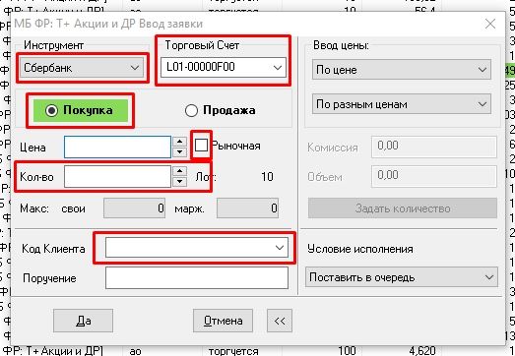Click the Макс свои value field
This screenshot has height=356, width=515.
(134, 208)
